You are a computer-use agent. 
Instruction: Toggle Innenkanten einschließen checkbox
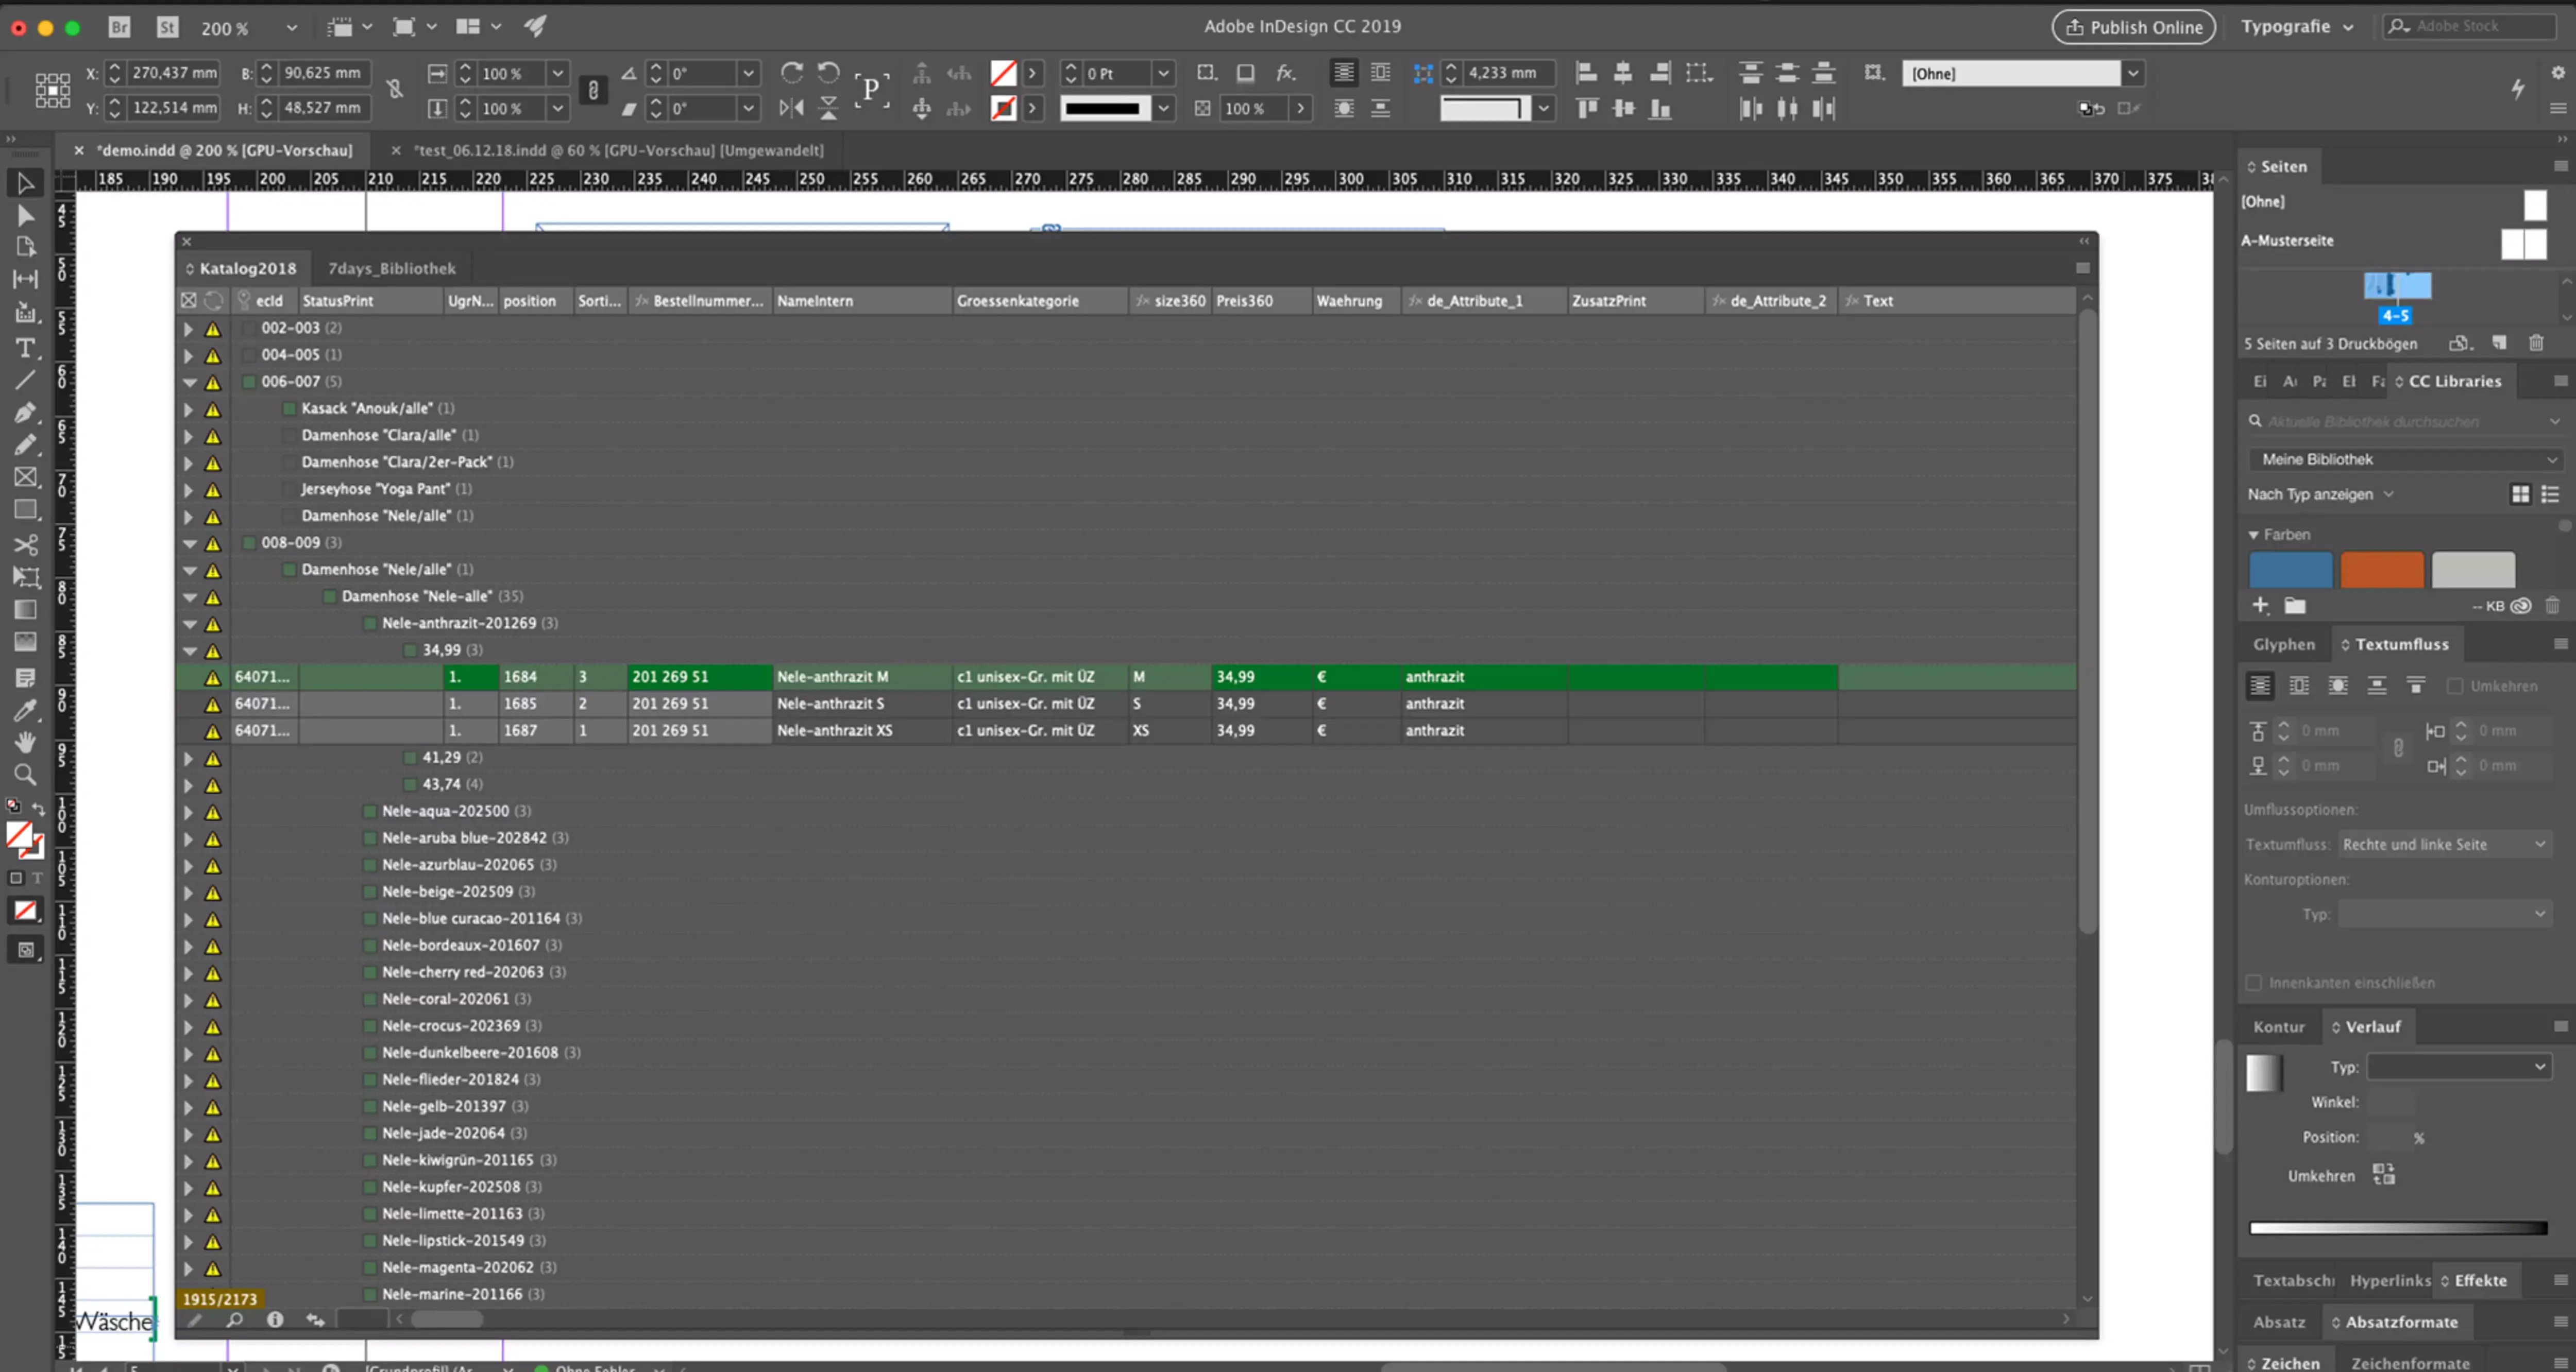click(x=2254, y=983)
